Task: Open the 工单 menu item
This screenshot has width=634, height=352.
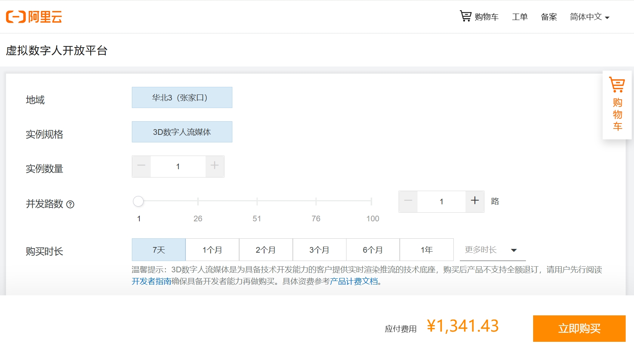Action: pyautogui.click(x=520, y=17)
